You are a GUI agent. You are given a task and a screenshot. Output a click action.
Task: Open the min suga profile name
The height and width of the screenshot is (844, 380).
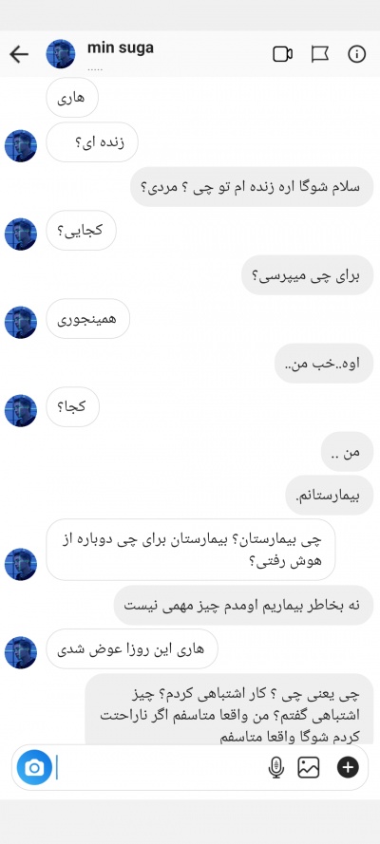click(x=120, y=47)
